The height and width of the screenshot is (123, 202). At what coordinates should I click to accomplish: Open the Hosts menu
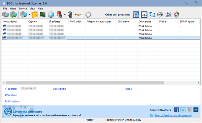coord(13,9)
